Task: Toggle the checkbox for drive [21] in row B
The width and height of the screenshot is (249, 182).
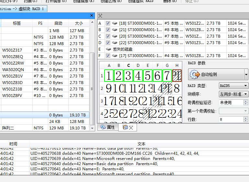Action: (108, 30)
